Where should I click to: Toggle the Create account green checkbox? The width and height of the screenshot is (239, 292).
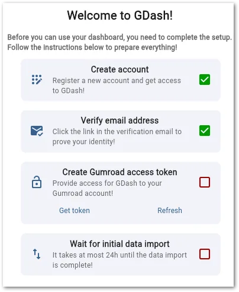[205, 80]
